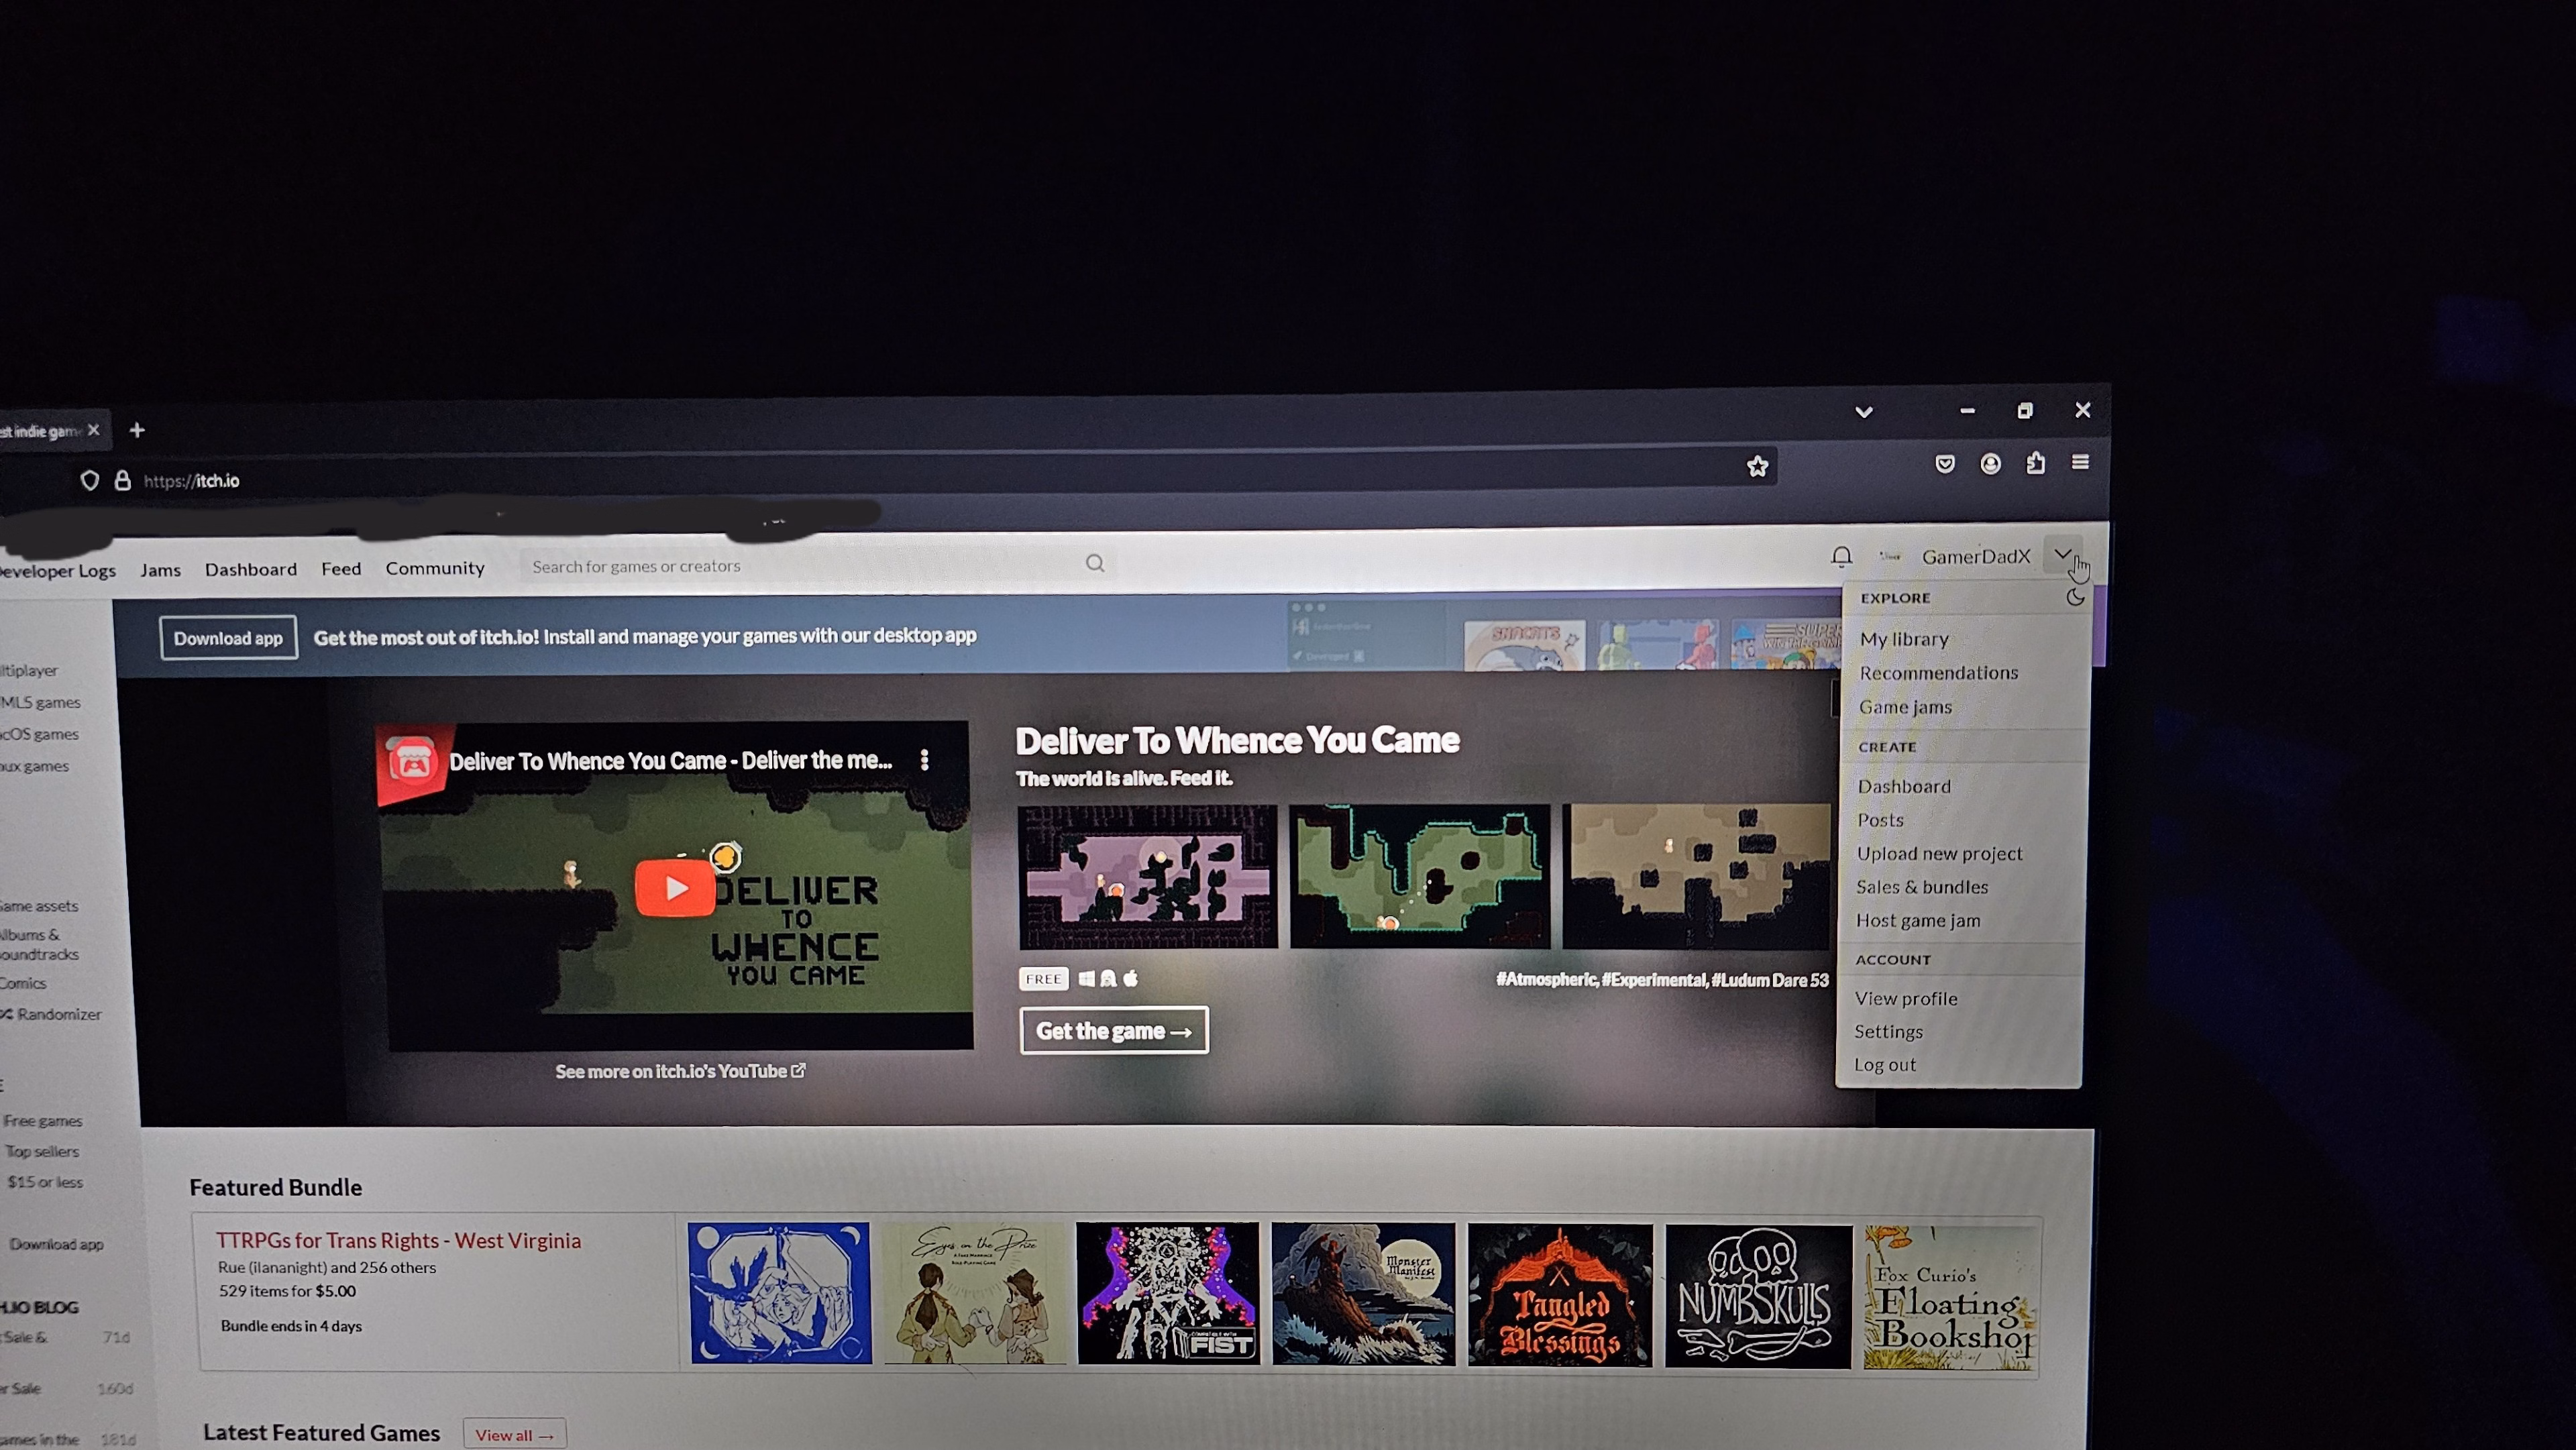Open the video's three-dot options menu
Image resolution: width=2576 pixels, height=1450 pixels.
coord(924,760)
